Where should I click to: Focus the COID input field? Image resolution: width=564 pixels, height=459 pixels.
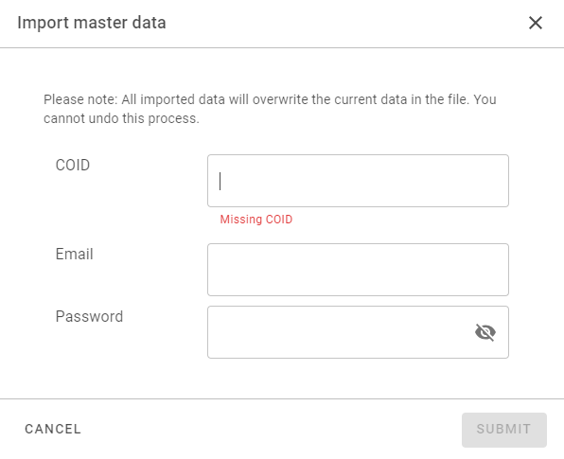[x=358, y=181]
